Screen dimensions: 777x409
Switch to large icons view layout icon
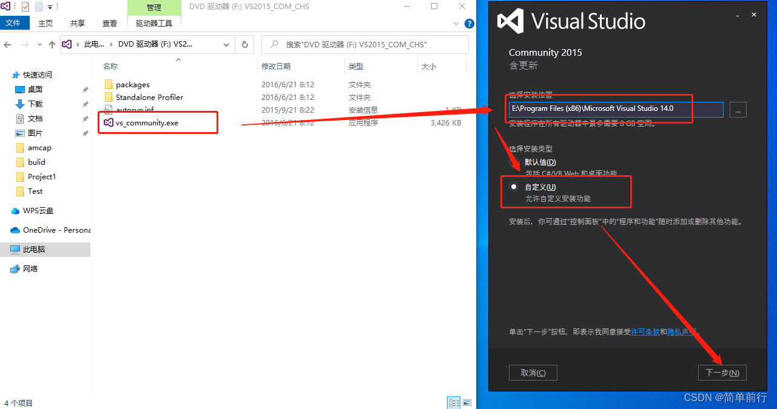467,403
